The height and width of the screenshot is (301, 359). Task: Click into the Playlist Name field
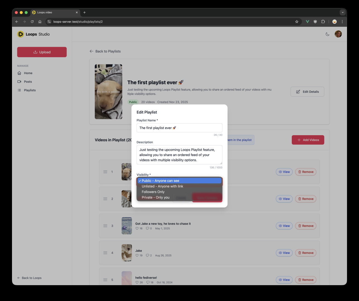(x=179, y=128)
